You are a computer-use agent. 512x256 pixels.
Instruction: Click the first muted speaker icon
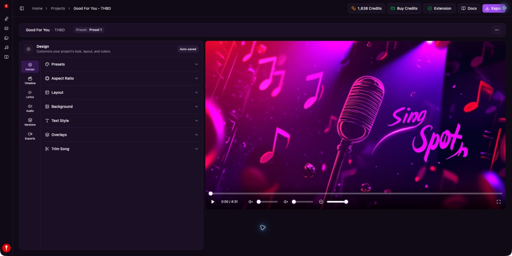point(250,202)
